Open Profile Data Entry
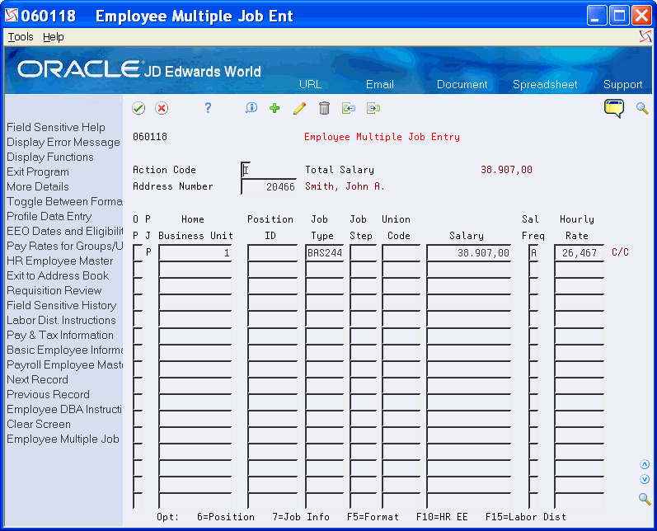657x531 pixels. [49, 216]
